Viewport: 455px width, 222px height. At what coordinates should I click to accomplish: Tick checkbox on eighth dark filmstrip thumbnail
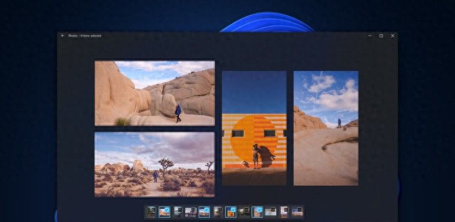247,209
